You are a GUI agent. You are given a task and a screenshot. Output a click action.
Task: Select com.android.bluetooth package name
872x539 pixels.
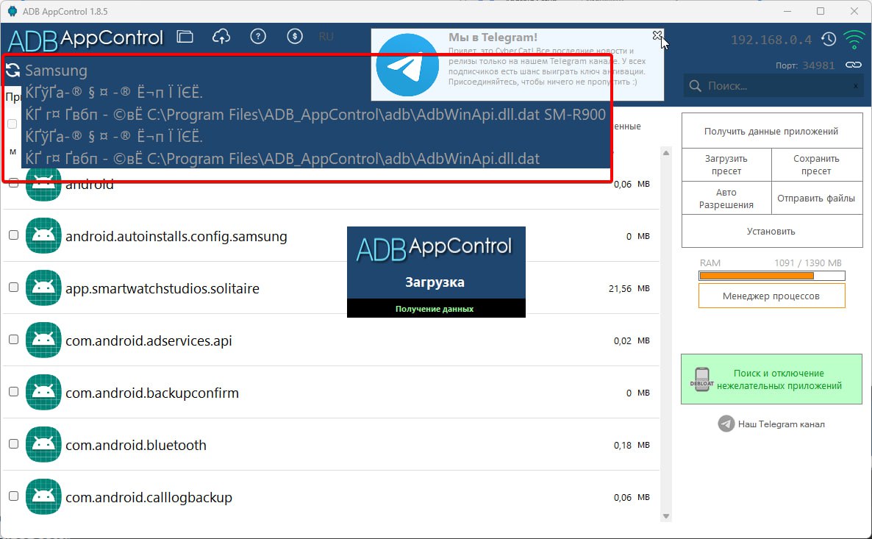(x=136, y=445)
